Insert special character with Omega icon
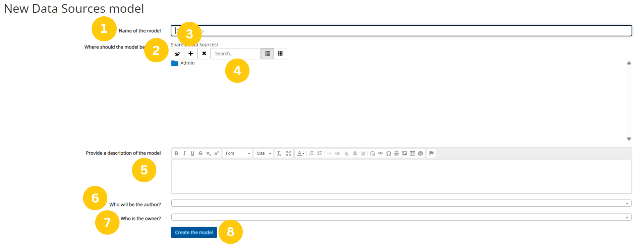Image resolution: width=635 pixels, height=246 pixels. (389, 153)
